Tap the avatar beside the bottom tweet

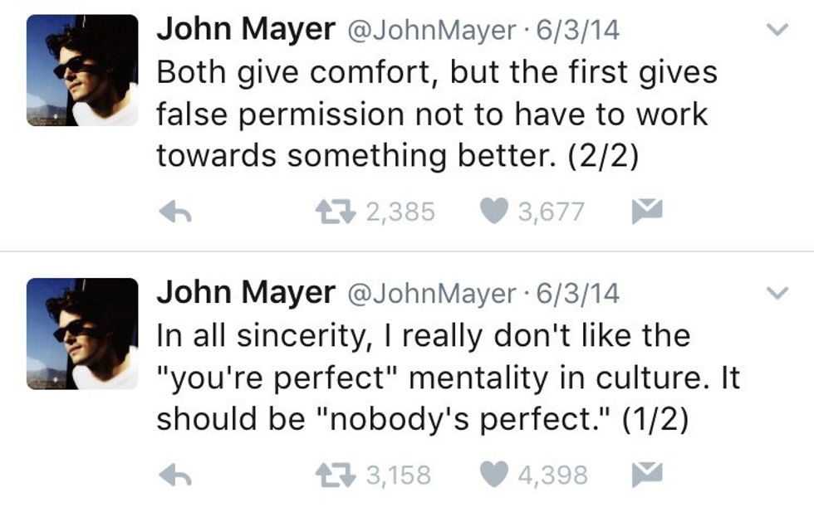82,333
